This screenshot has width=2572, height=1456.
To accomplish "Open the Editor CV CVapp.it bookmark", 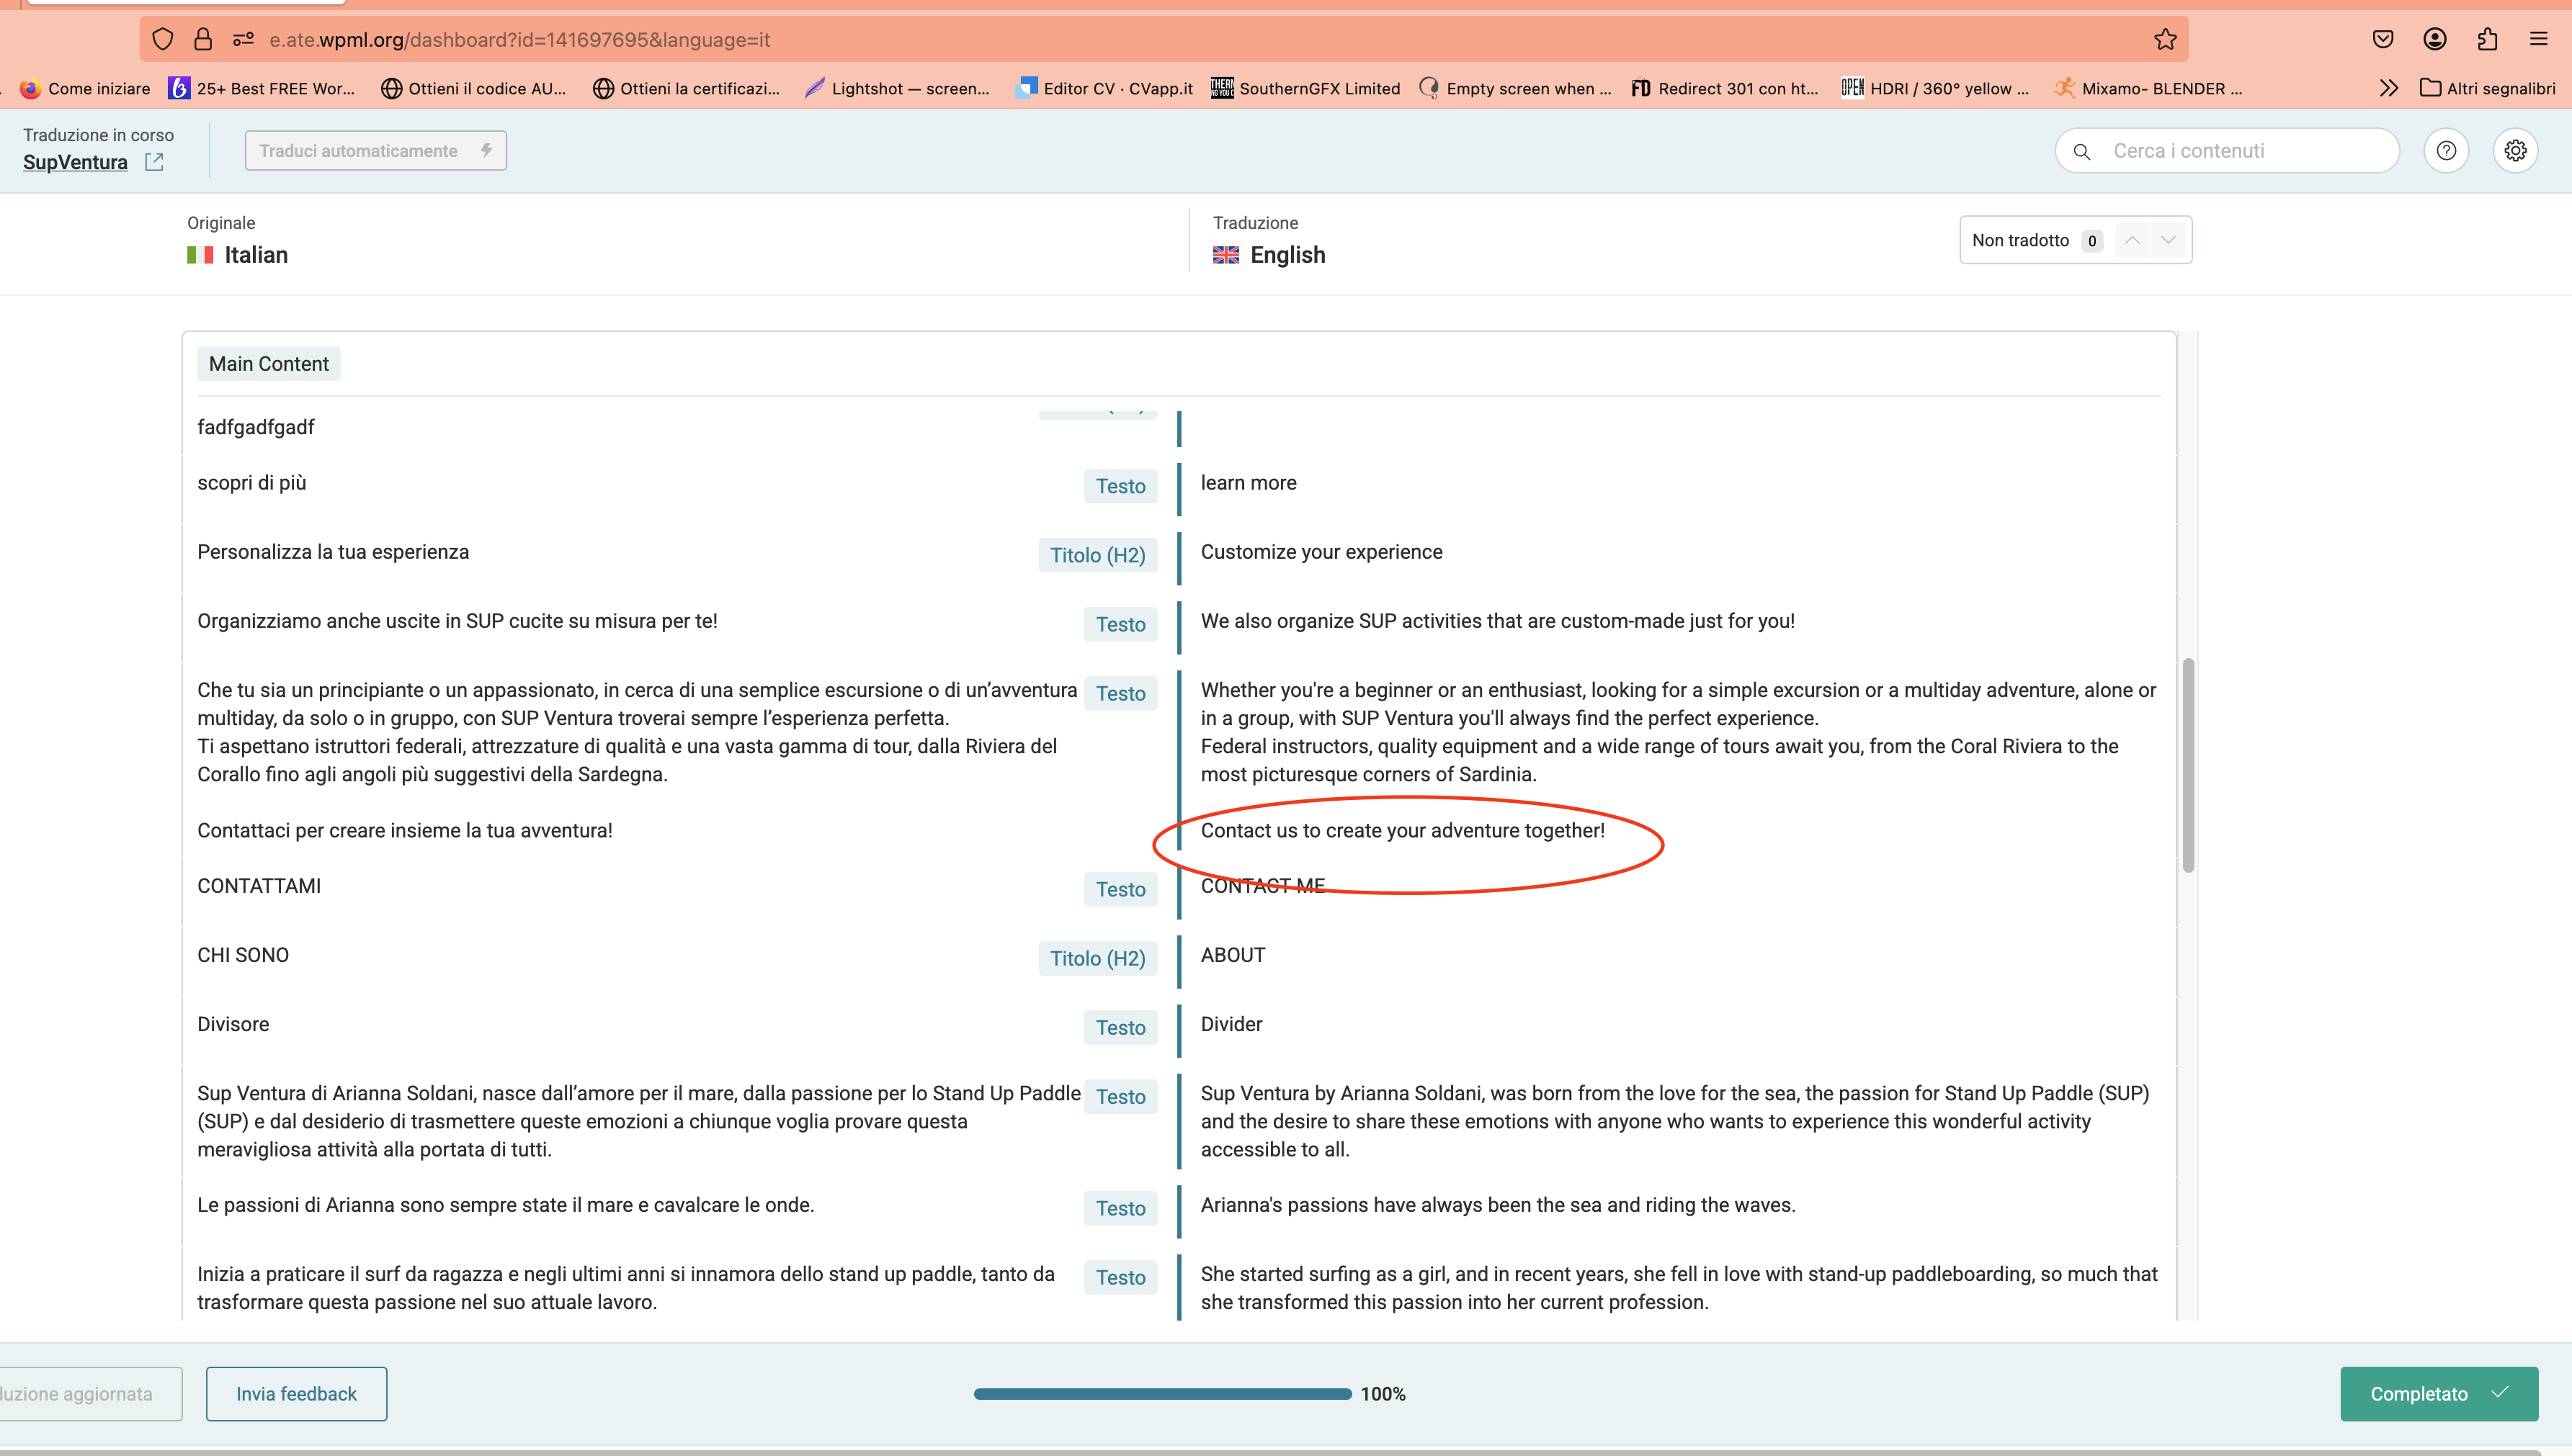I will click(x=1104, y=88).
